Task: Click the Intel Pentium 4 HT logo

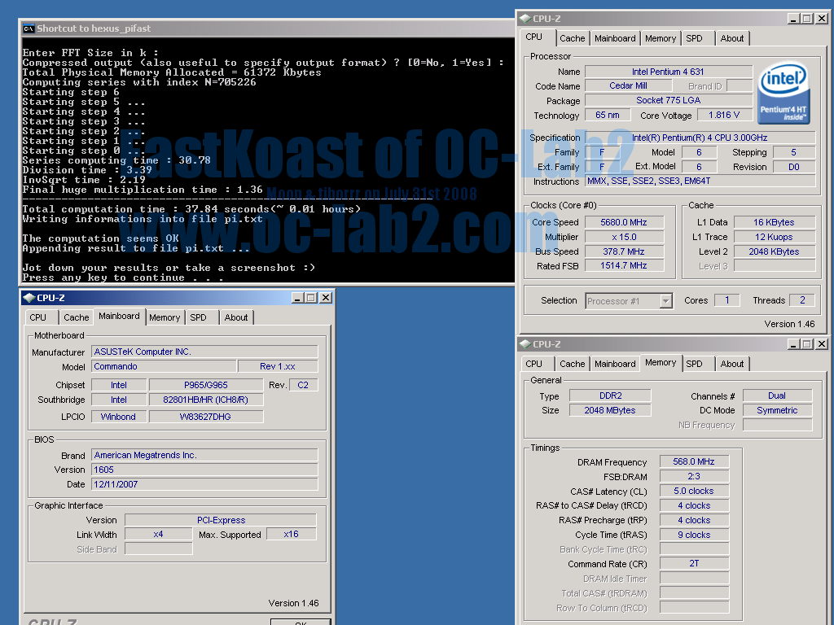Action: 784,94
